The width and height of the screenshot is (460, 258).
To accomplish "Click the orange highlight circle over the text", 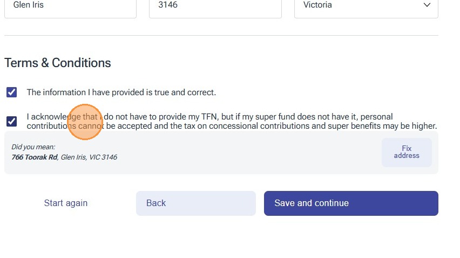I will click(x=85, y=122).
